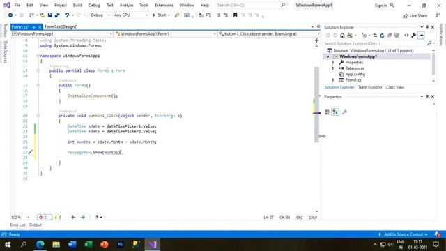Click the Undo arrow icon
The height and width of the screenshot is (251, 446).
pos(67,15)
